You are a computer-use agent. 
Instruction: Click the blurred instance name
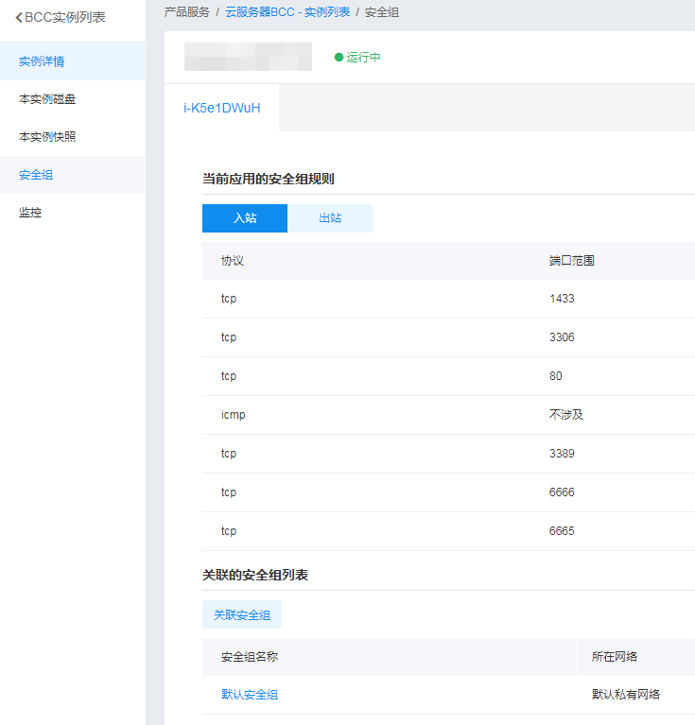coord(248,57)
